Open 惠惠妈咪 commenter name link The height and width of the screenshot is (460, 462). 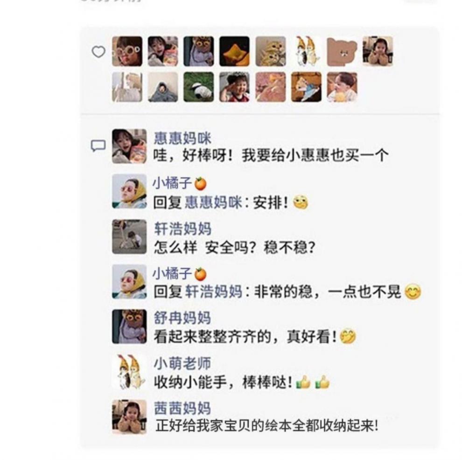pyautogui.click(x=182, y=139)
